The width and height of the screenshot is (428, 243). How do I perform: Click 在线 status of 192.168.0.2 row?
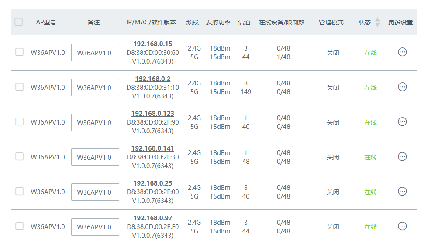370,88
